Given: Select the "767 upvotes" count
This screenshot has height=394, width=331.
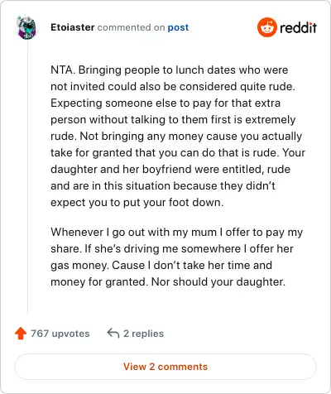Looking at the screenshot, I should [60, 334].
